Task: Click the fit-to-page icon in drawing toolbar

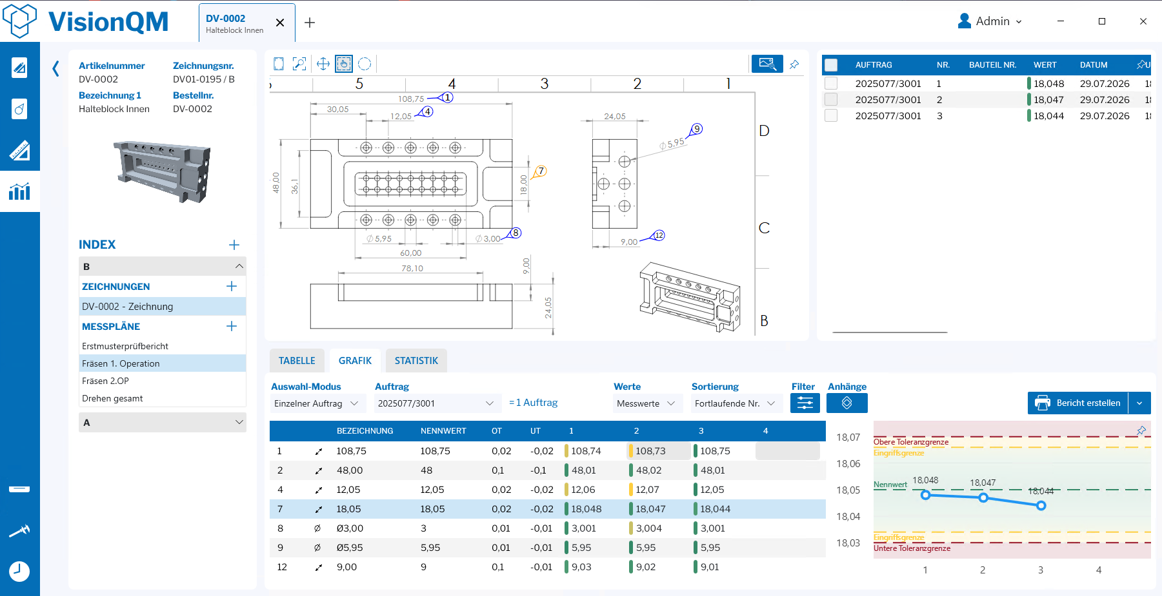Action: point(279,64)
